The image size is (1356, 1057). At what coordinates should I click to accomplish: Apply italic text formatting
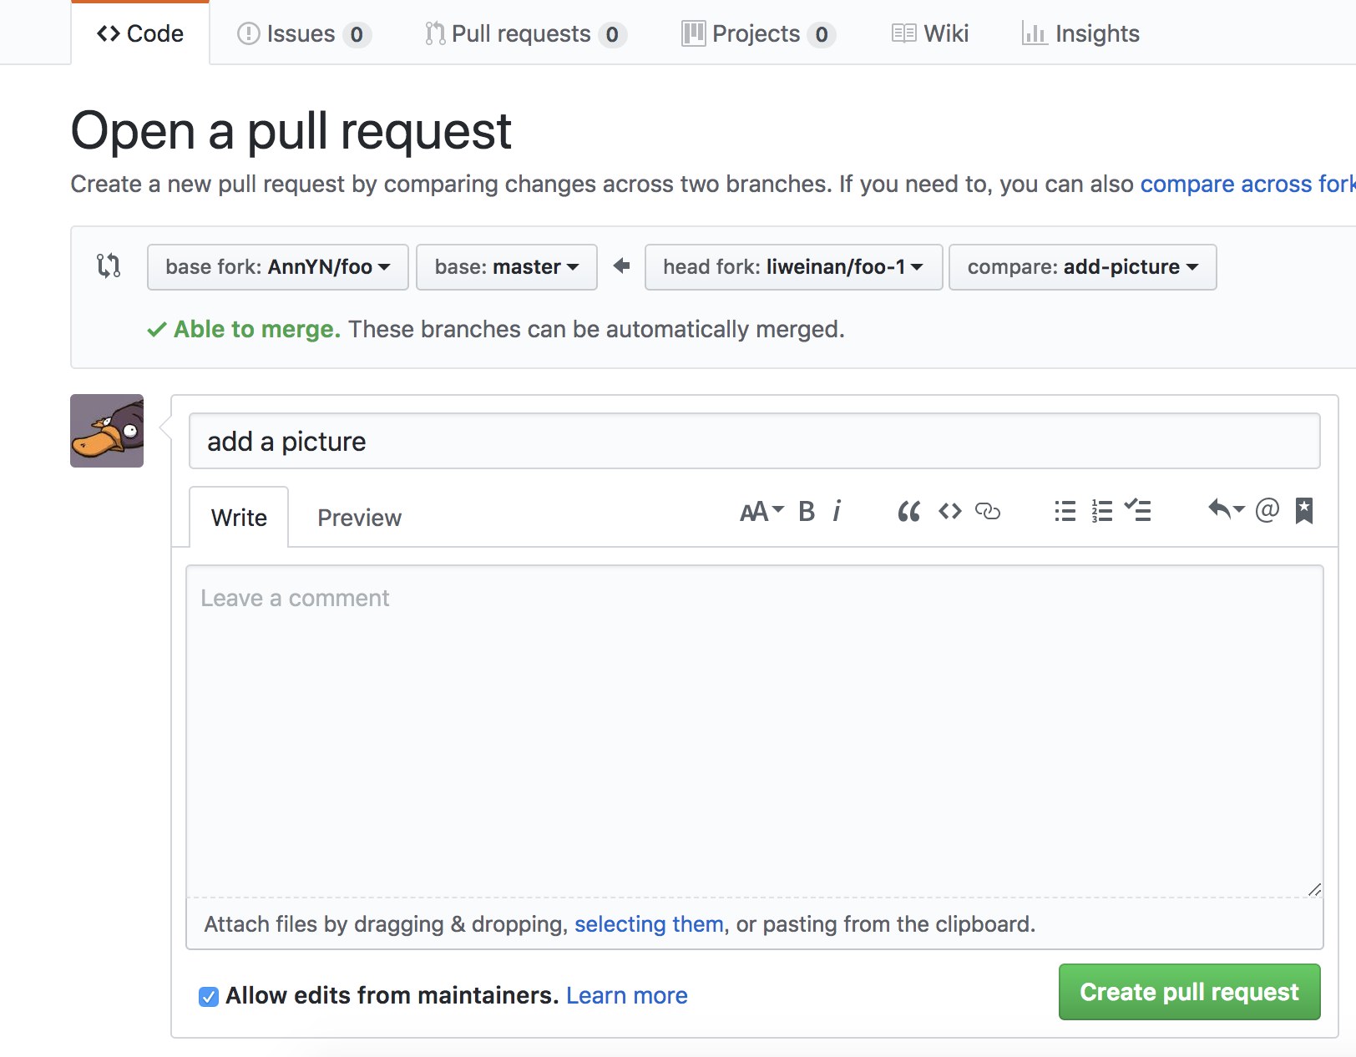(837, 511)
